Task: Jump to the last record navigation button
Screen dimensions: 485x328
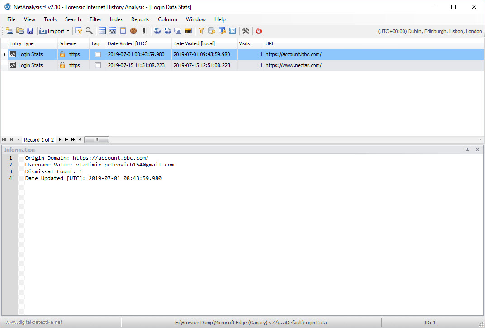Action: [x=73, y=139]
